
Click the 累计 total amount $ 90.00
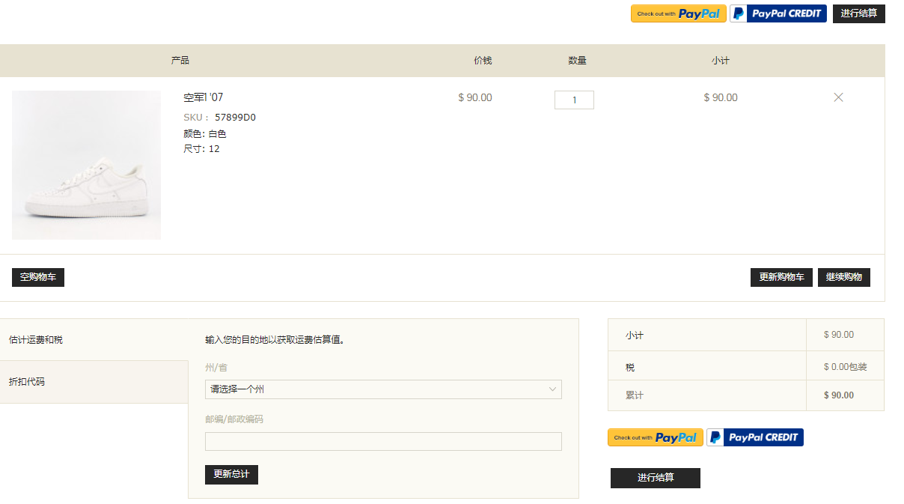pyautogui.click(x=839, y=395)
